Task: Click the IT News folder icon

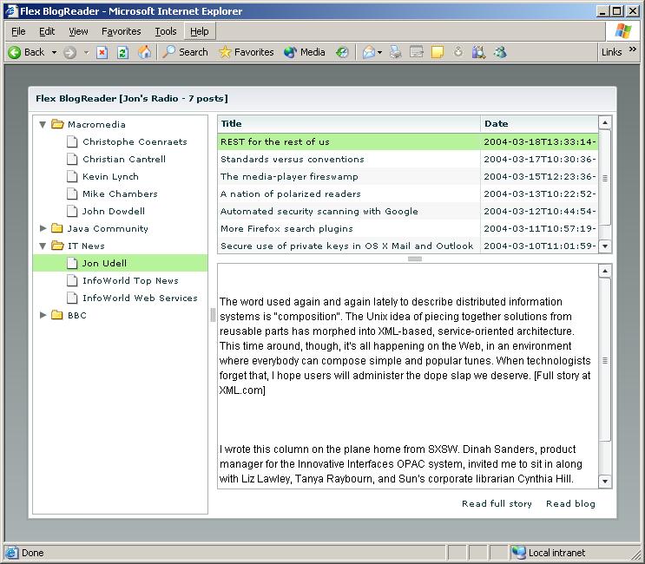Action: click(x=57, y=246)
